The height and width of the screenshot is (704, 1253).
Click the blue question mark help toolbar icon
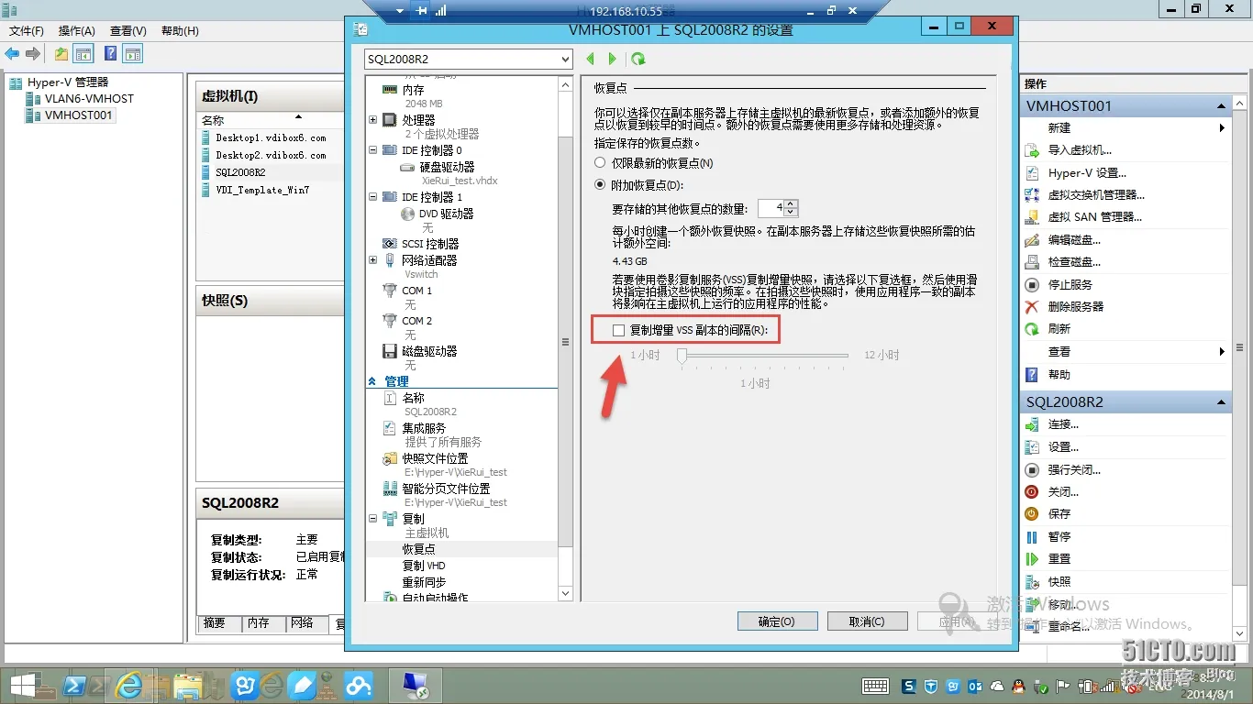pyautogui.click(x=110, y=54)
